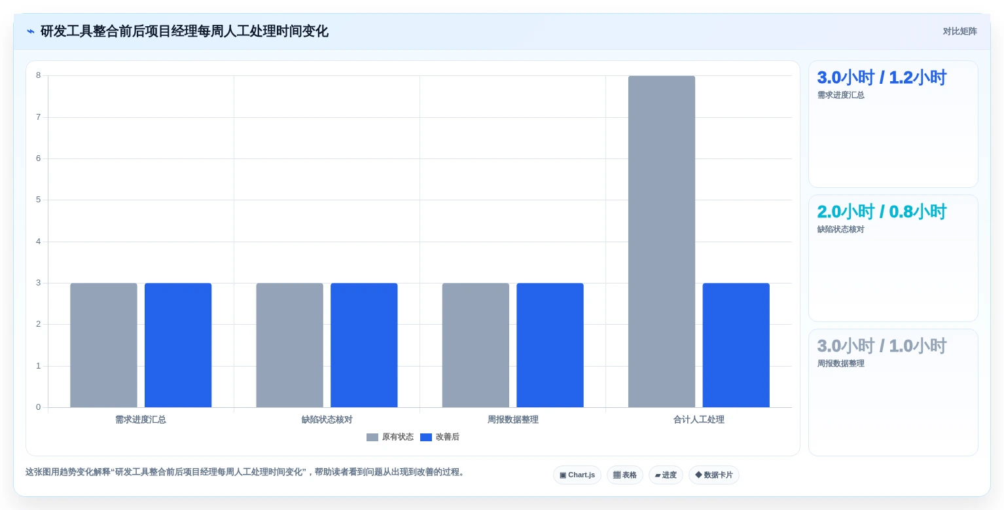This screenshot has width=1004, height=510.
Task: Click y-axis tick label 5
Action: coord(38,200)
